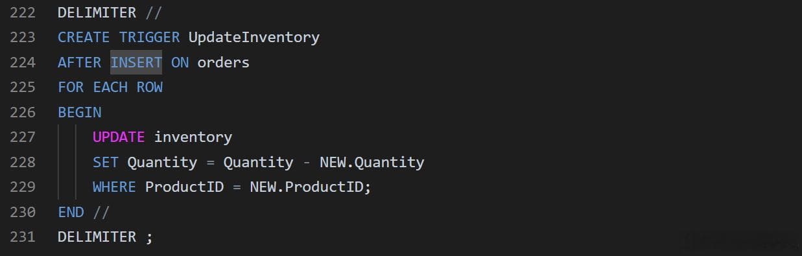The width and height of the screenshot is (802, 256).
Task: Click the AFTER keyword on line 224
Action: [x=80, y=62]
